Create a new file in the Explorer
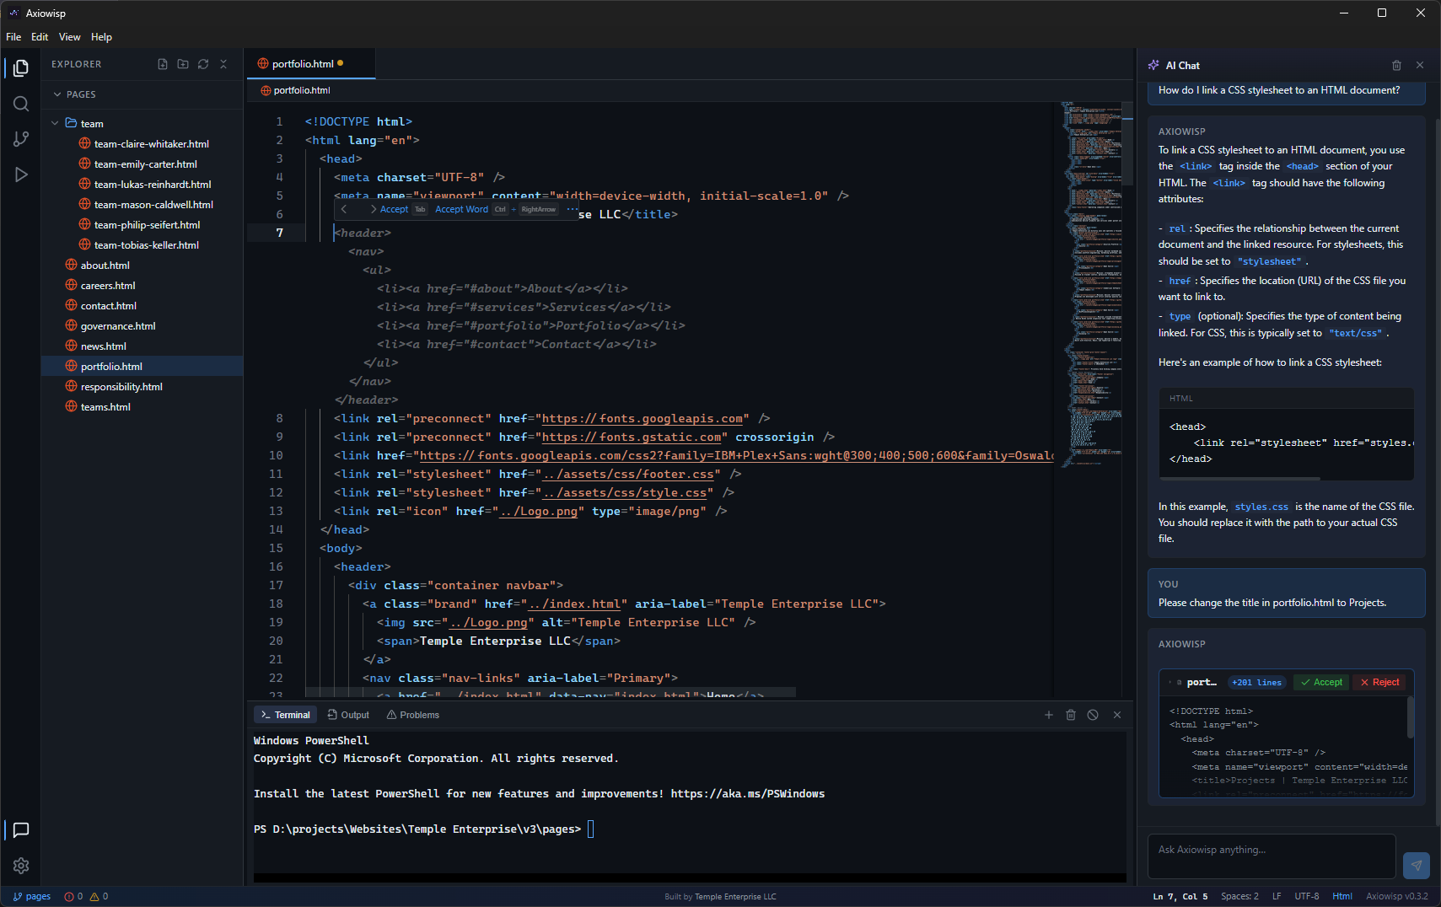The height and width of the screenshot is (907, 1441). tap(162, 64)
